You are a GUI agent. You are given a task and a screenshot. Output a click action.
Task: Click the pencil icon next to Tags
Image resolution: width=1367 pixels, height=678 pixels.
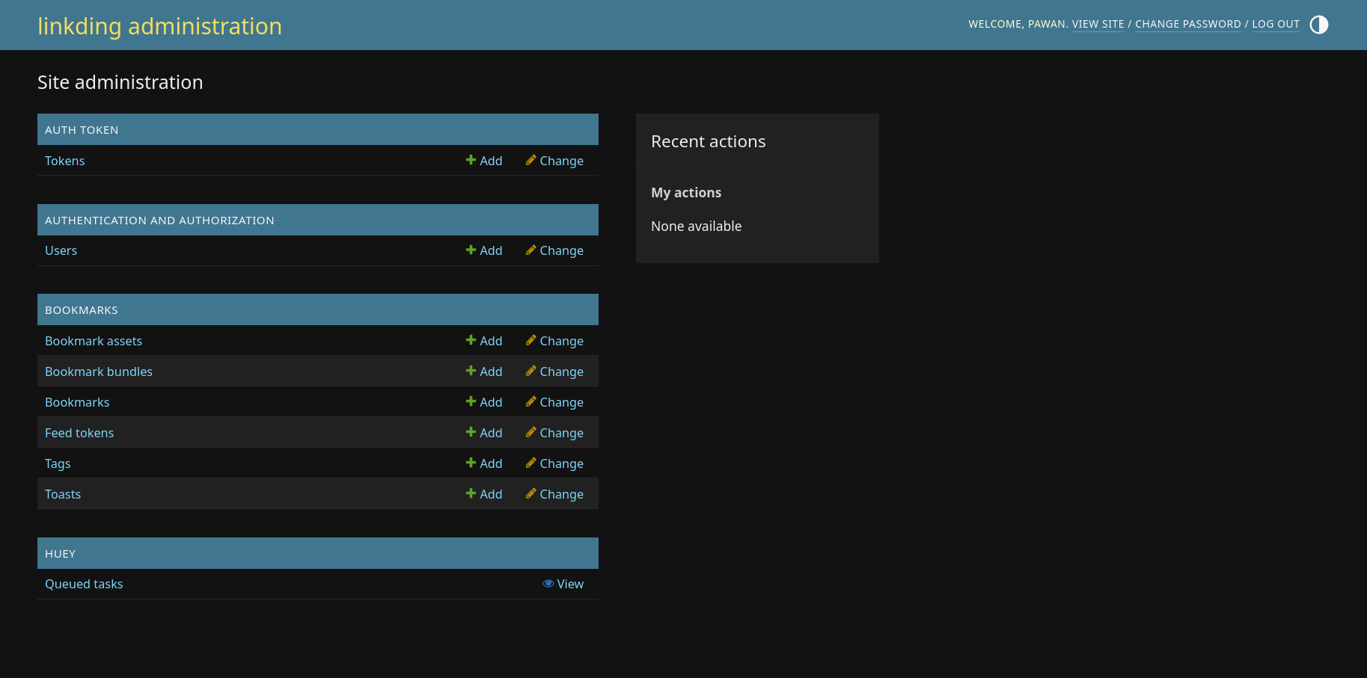[x=531, y=463]
